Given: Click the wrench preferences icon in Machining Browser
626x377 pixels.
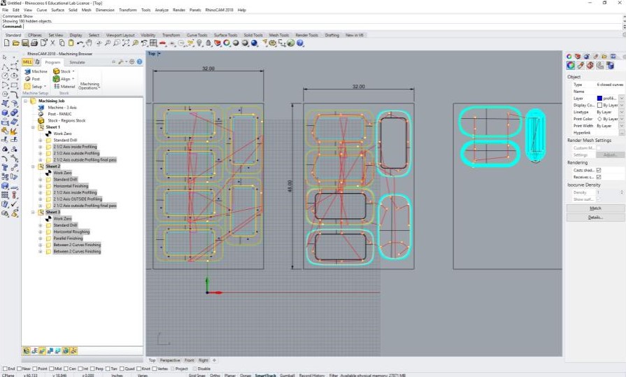Looking at the screenshot, I should pos(120,62).
